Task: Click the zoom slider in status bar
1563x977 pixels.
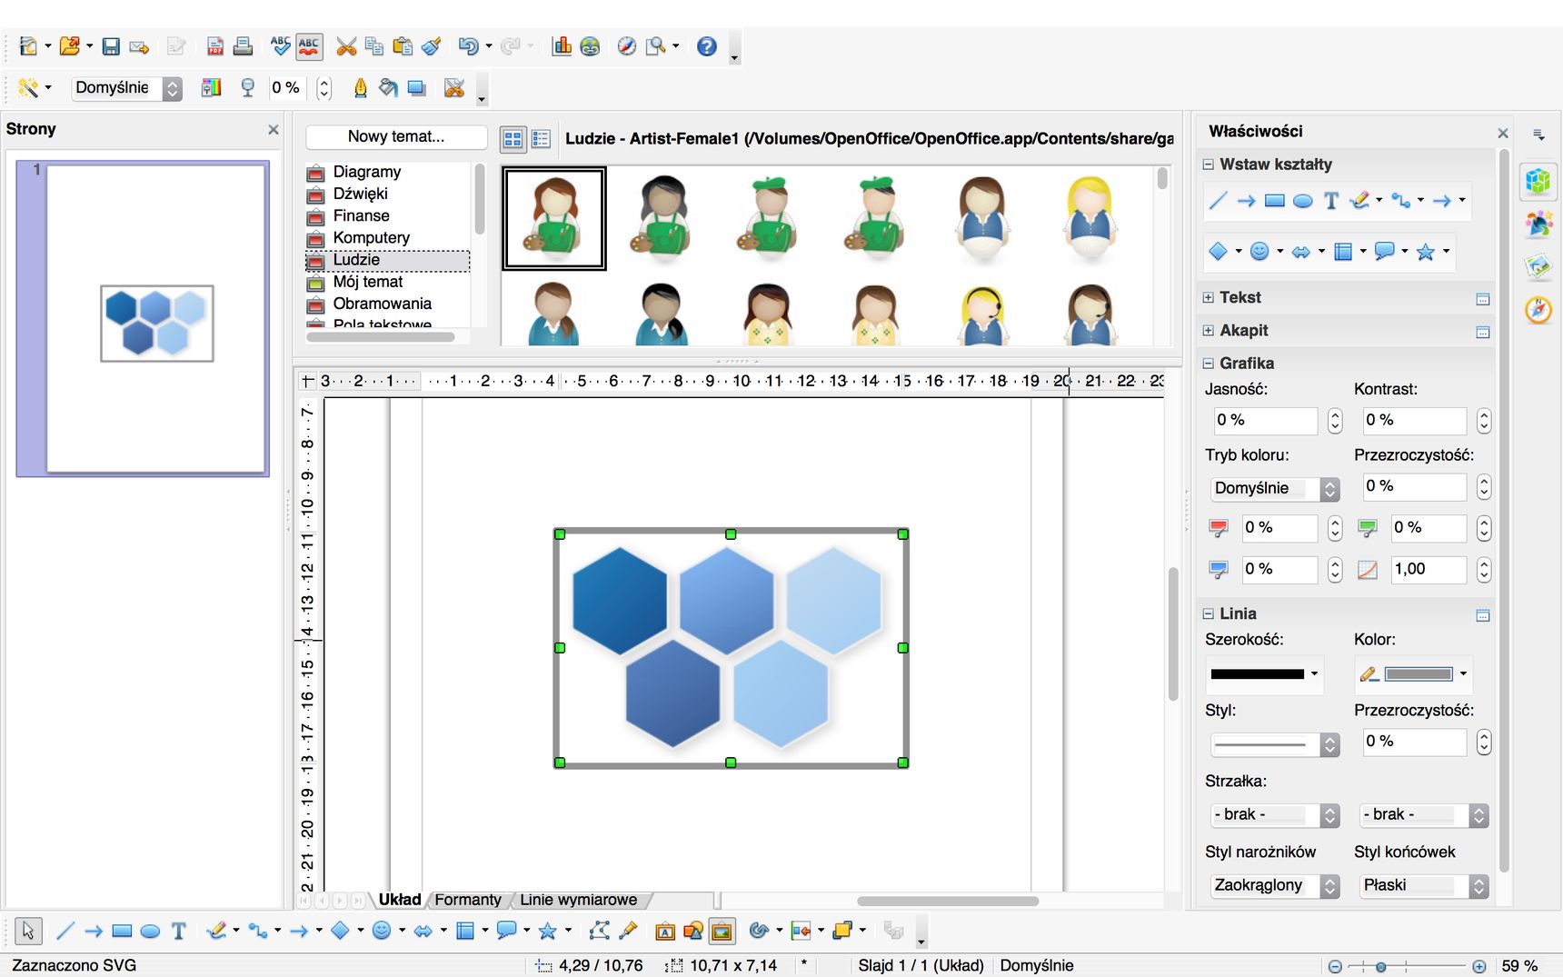Action: coord(1380,967)
